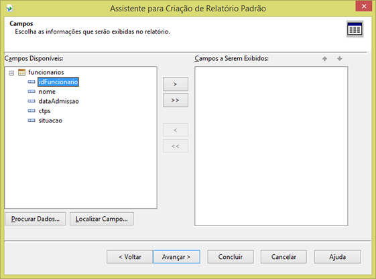Click the Concluir button
The height and width of the screenshot is (279, 376).
click(231, 257)
